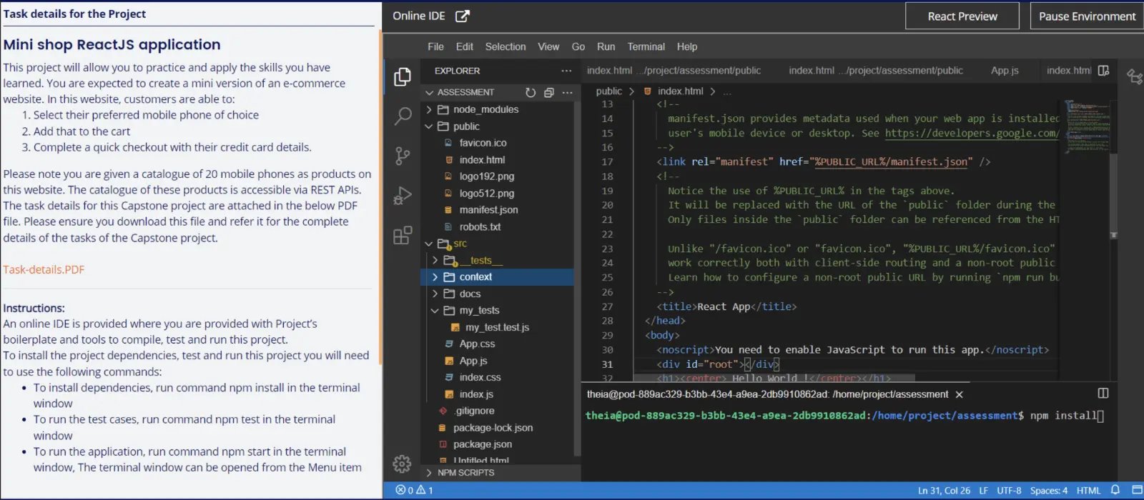
Task: Click the editor minimap preview
Action: 1087,126
